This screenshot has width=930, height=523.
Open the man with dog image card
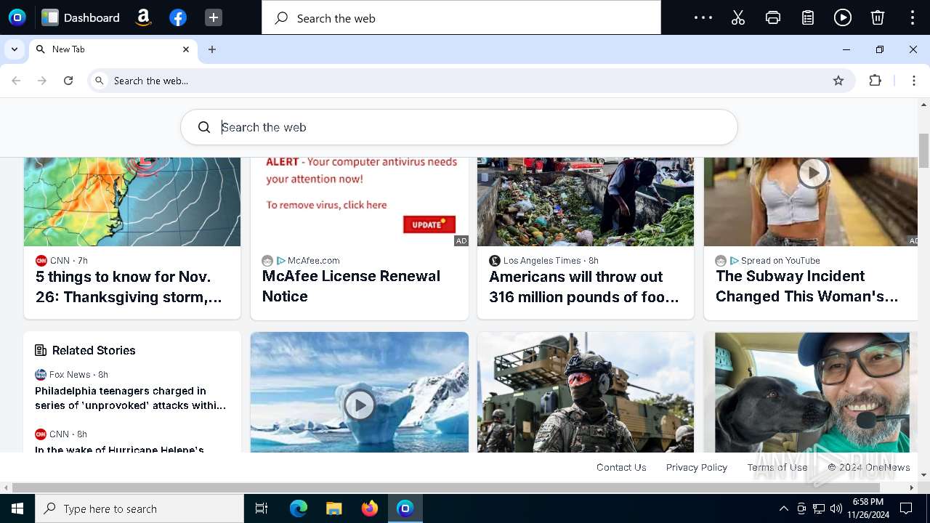(812, 392)
